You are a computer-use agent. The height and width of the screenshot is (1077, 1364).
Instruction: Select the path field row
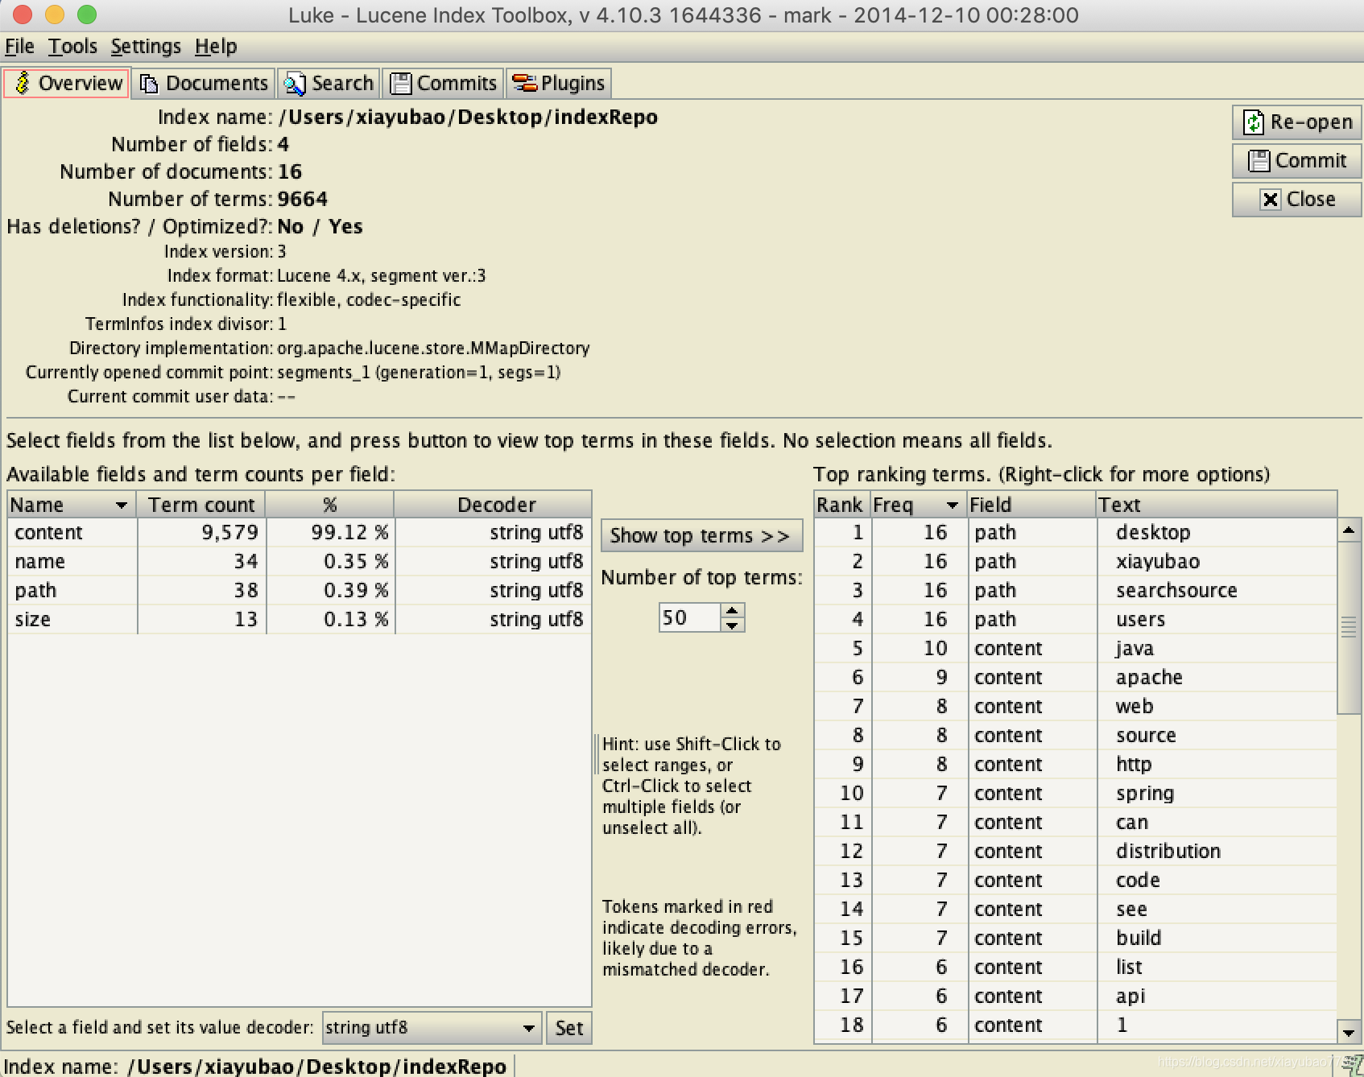click(300, 591)
